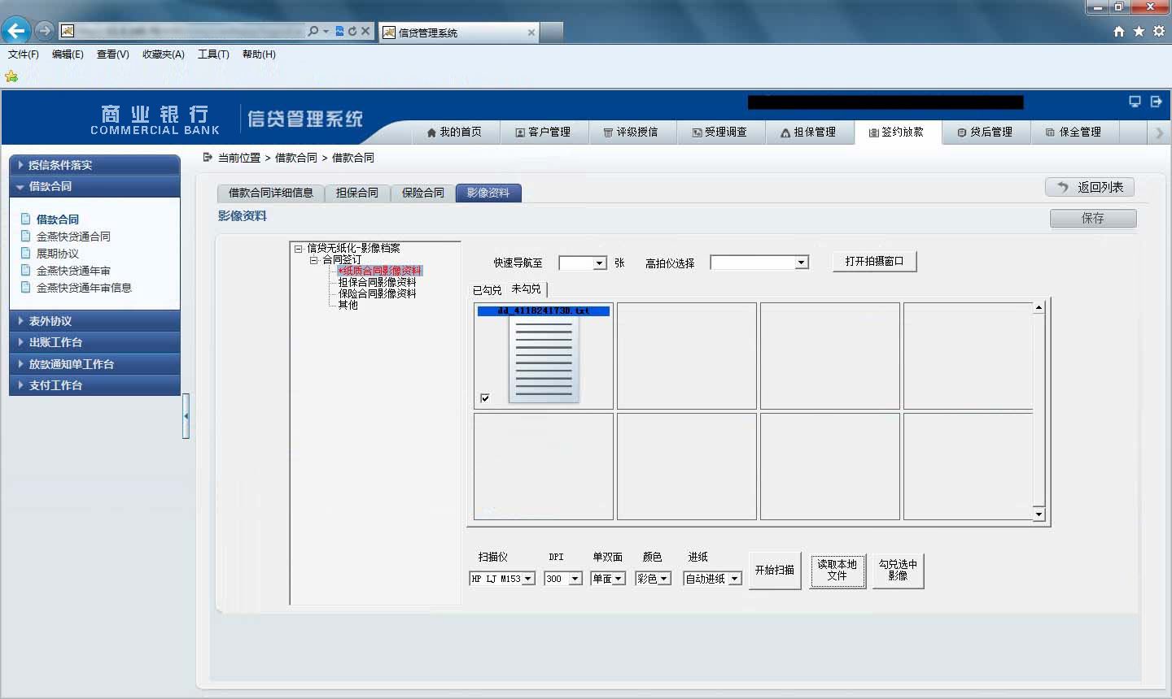Open 保全管理 navigation tab

coord(1074,132)
